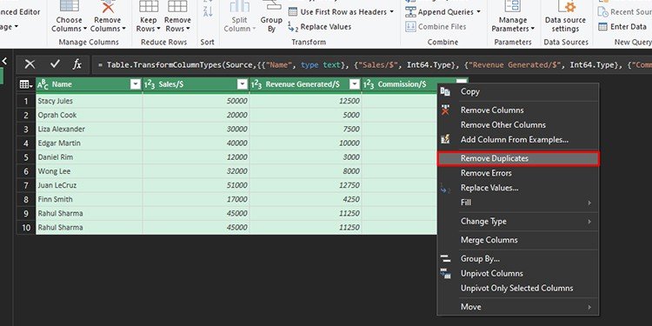This screenshot has width=652, height=326.
Task: Choose Unpivot Only Selected Columns
Action: click(518, 288)
